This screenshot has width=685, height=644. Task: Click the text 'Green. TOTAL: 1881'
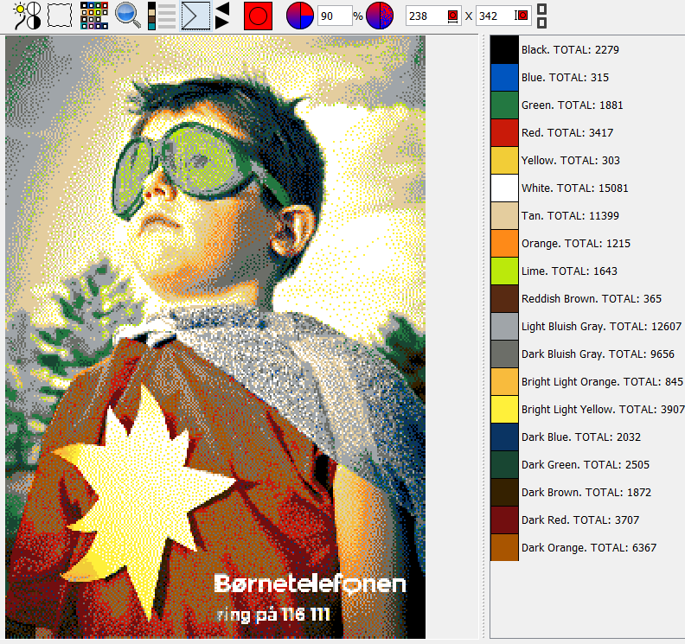[572, 105]
